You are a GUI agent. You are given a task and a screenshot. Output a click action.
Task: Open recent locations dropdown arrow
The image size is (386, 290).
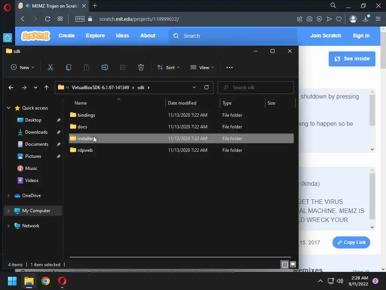tap(35, 88)
